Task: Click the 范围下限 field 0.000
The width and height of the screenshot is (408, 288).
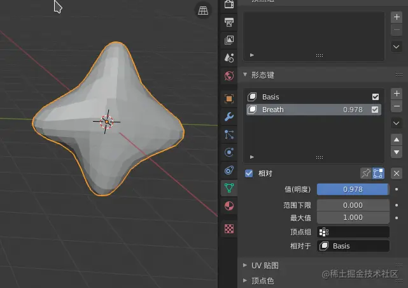Action: pos(353,205)
